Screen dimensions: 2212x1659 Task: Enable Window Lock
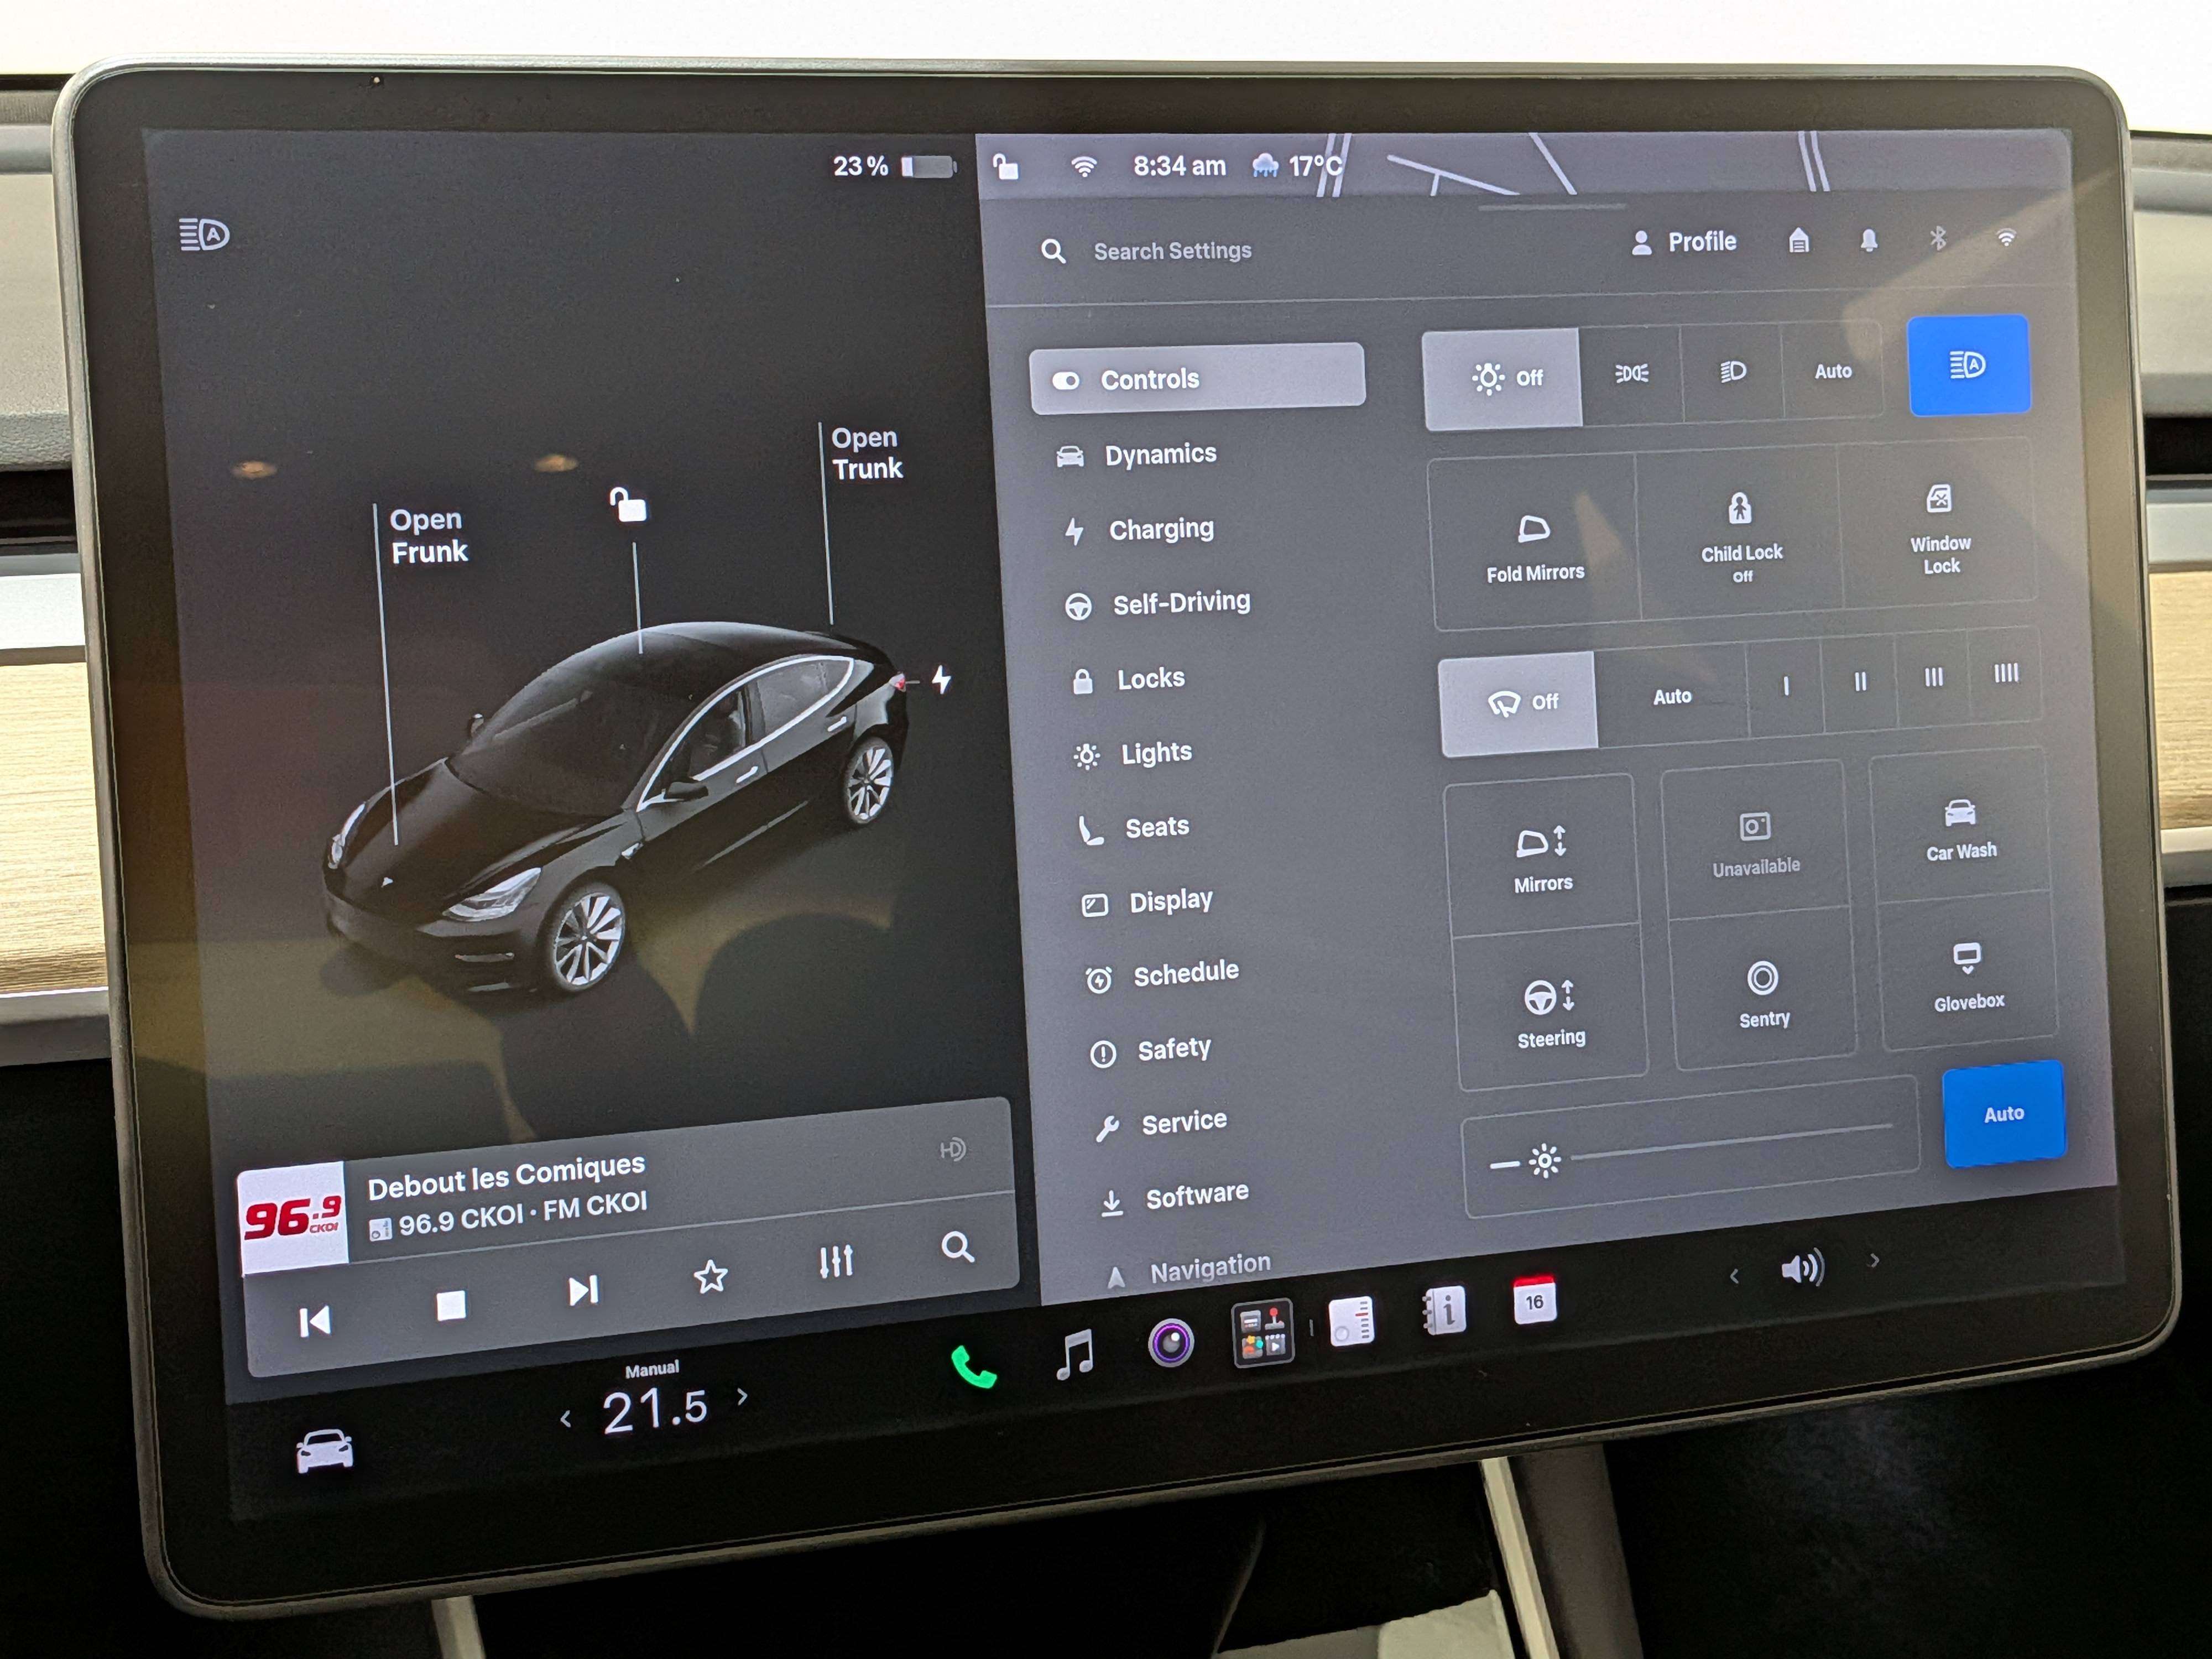1939,525
